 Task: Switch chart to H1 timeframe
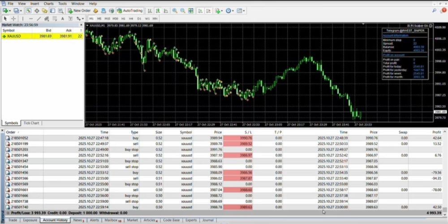pyautogui.click(x=123, y=18)
